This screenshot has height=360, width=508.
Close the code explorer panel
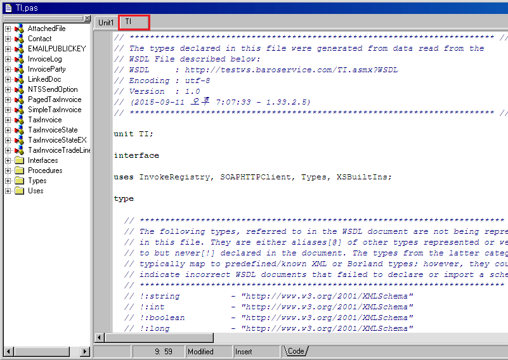pyautogui.click(x=87, y=18)
